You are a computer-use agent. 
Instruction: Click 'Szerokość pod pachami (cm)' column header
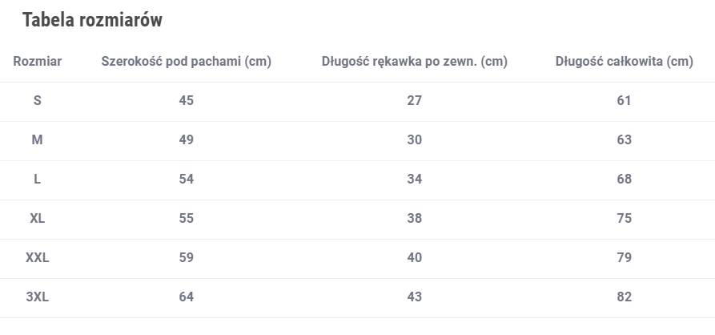pyautogui.click(x=186, y=62)
